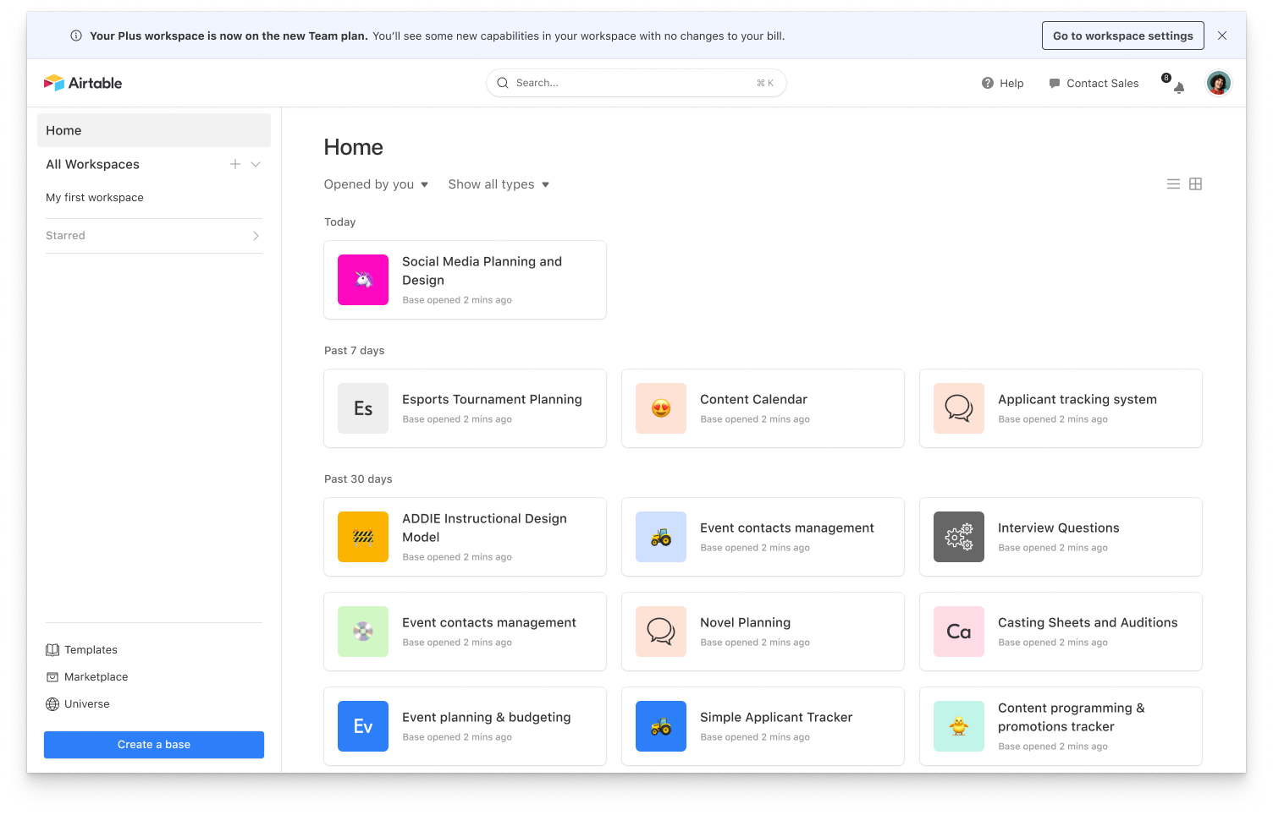
Task: Click Social Media Planning unicorn icon
Action: coord(363,280)
